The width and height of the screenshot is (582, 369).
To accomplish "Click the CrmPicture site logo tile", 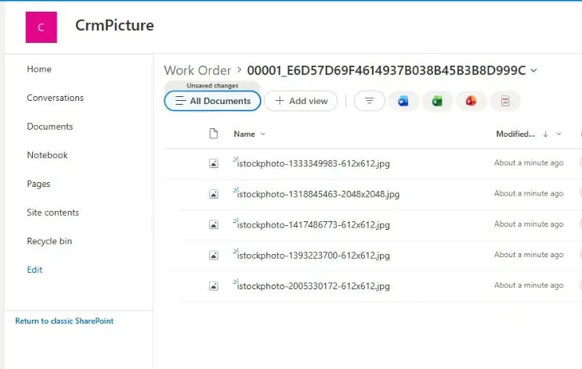I will (42, 27).
